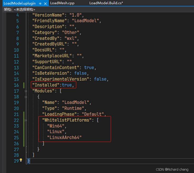Collapse the Modules array on line 17

tap(26, 91)
